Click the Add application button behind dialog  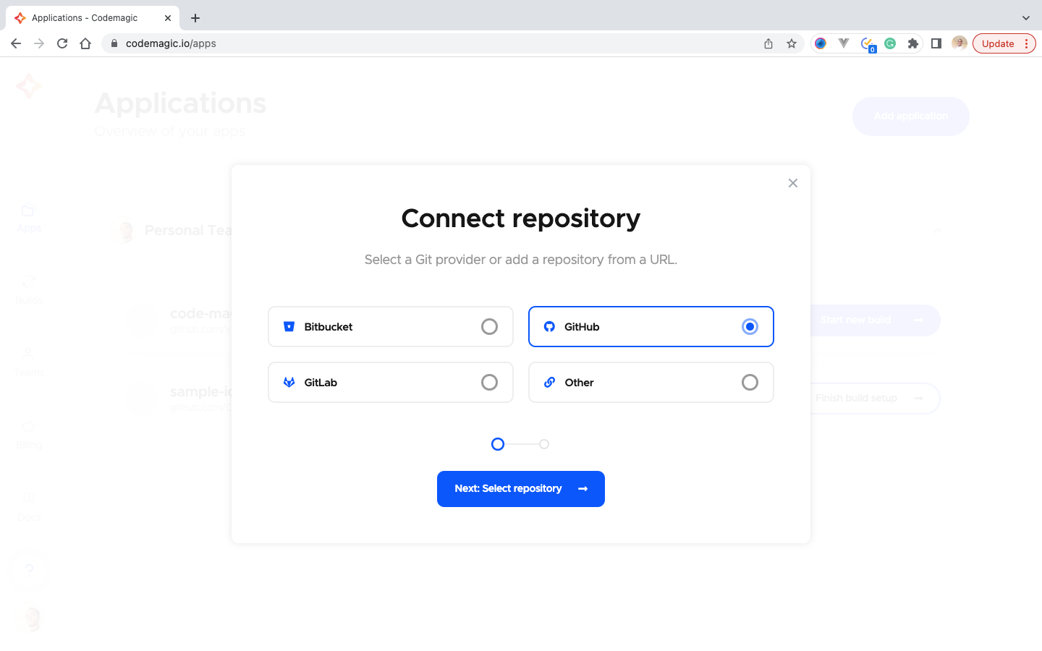pos(911,116)
